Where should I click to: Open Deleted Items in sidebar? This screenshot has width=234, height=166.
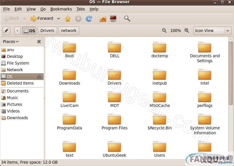click(22, 83)
